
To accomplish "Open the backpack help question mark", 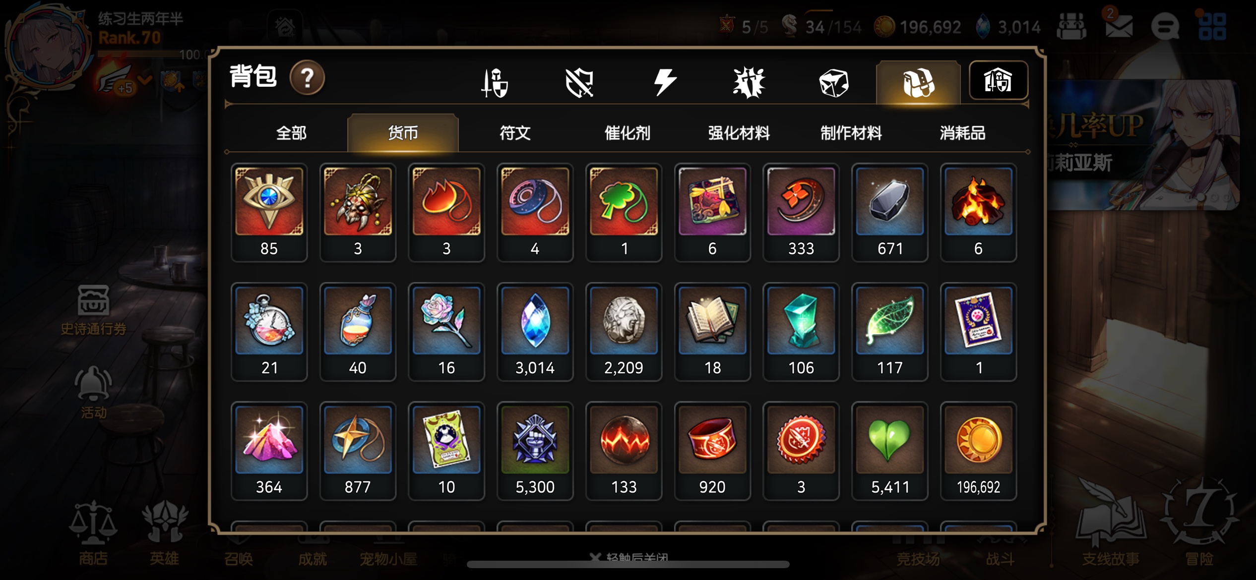I will 307,78.
